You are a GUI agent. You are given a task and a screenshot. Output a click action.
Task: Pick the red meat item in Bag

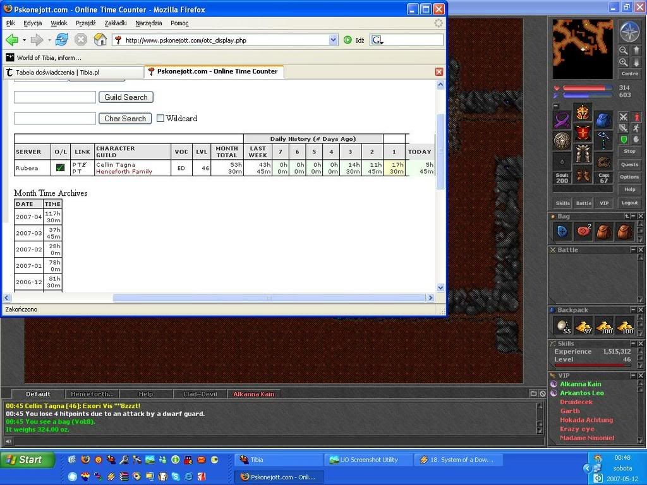click(583, 232)
